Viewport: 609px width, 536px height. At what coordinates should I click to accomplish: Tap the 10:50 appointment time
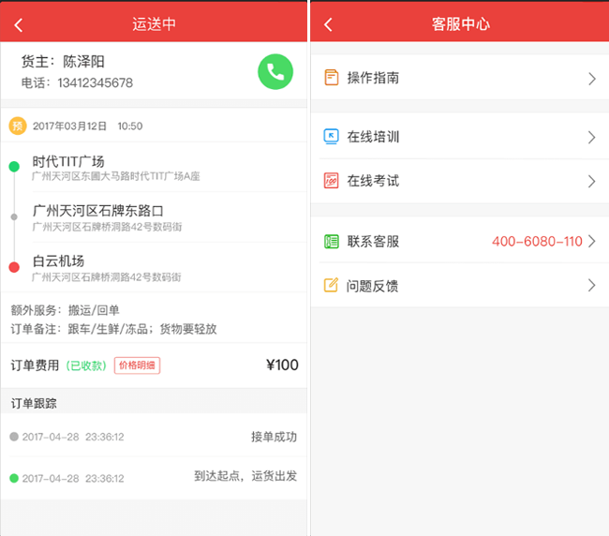pyautogui.click(x=130, y=126)
